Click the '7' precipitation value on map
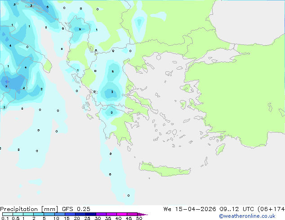The image size is (285, 220). pos(6,87)
